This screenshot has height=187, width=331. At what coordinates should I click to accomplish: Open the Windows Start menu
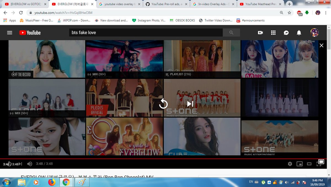(x=6, y=182)
